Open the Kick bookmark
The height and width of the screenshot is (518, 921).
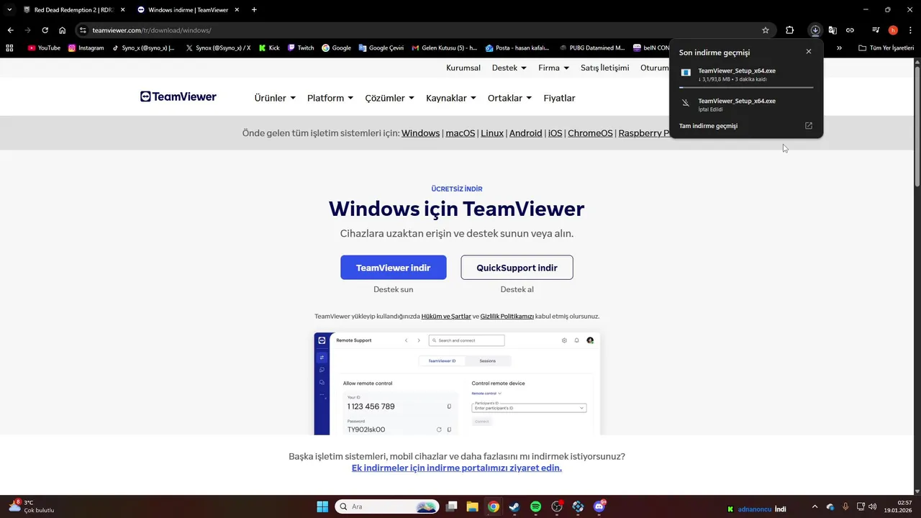click(269, 48)
